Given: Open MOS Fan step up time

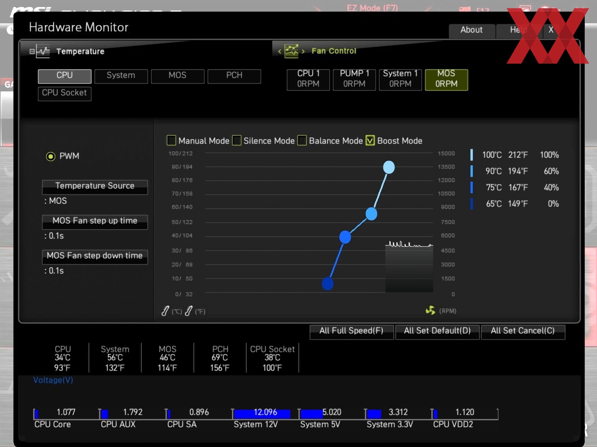Looking at the screenshot, I should 95,222.
